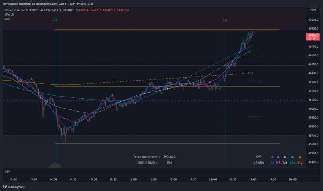Click the MML indicator label

(x=7, y=19)
